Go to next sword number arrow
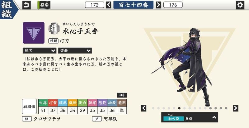Screen dimensions: 249x128 tap(158, 5)
